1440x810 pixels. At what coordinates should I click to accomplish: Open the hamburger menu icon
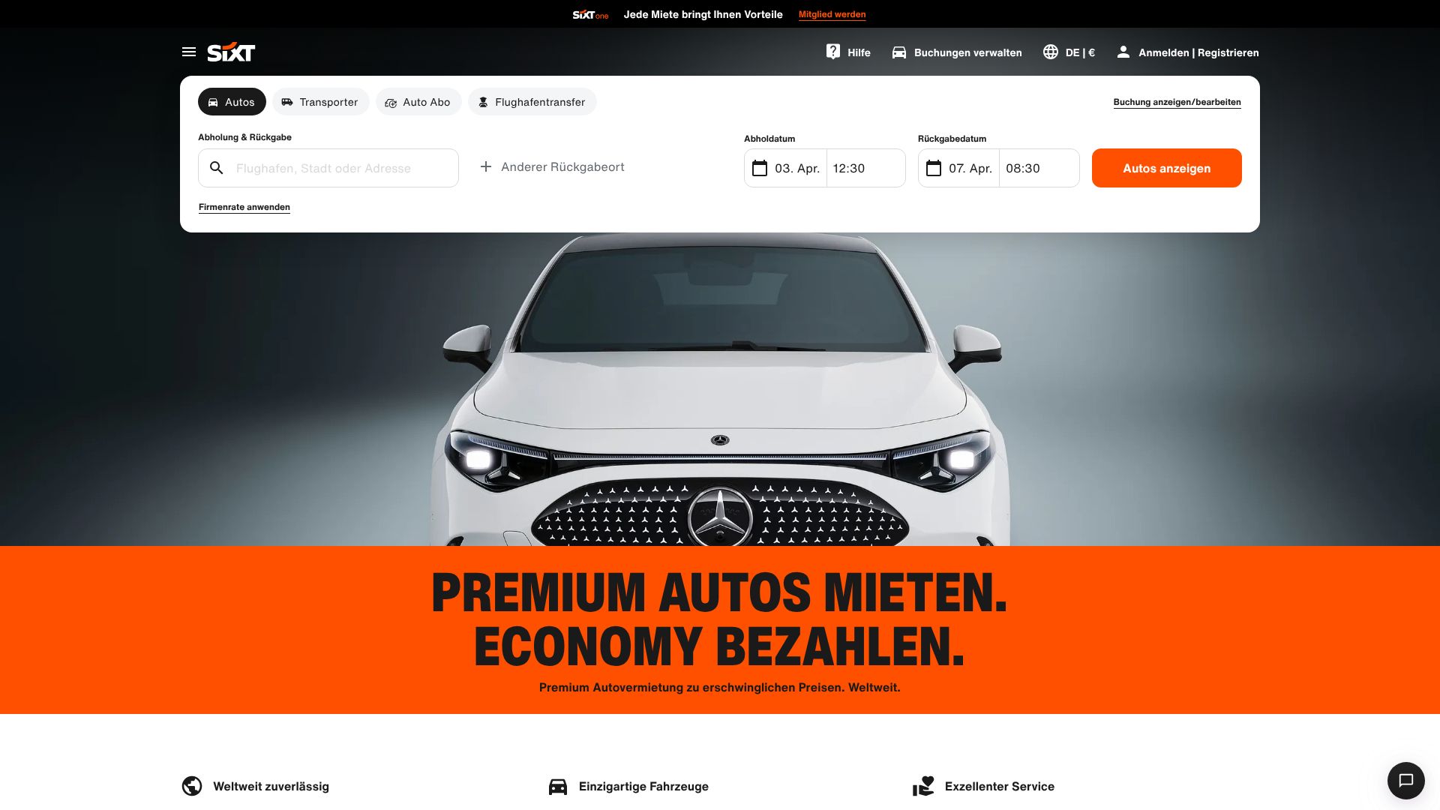point(189,52)
